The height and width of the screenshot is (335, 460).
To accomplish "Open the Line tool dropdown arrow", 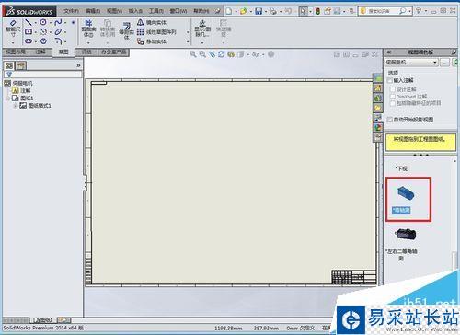I will [x=36, y=22].
